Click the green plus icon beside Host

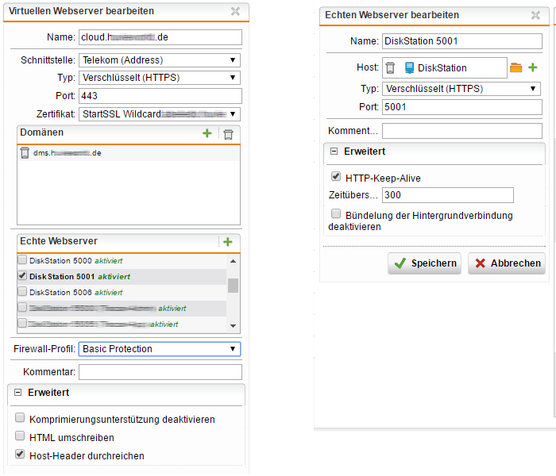tap(533, 68)
